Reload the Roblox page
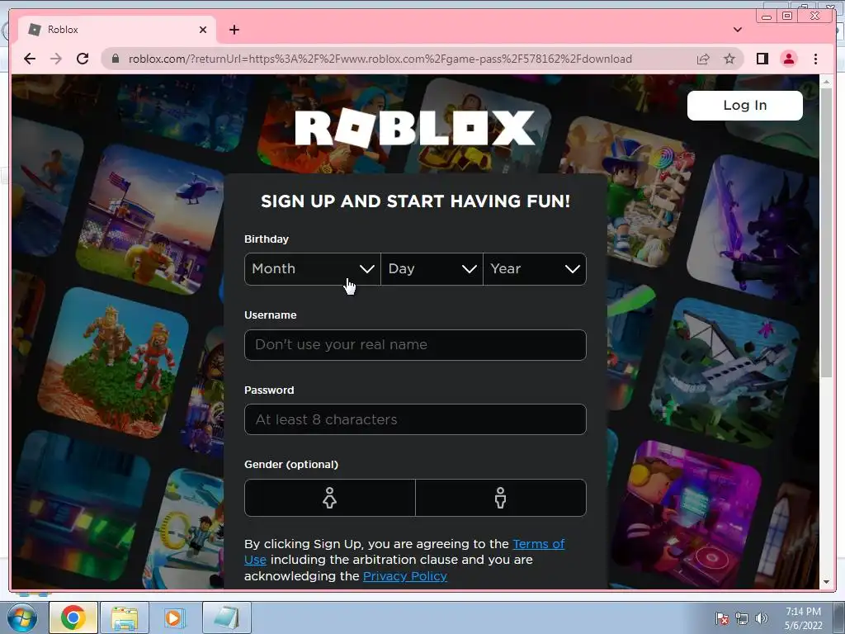 tap(83, 59)
